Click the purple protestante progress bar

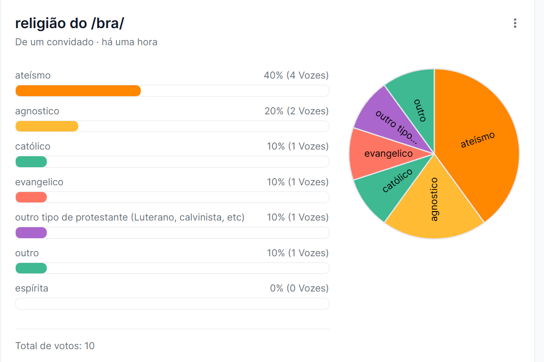[31, 232]
